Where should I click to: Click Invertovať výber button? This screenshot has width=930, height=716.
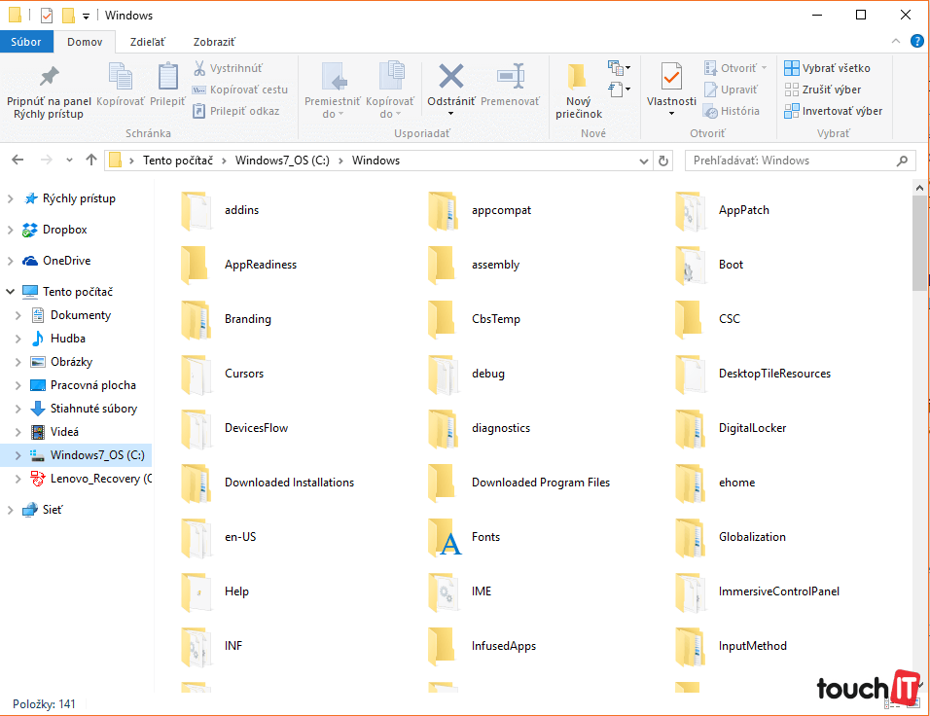tap(833, 111)
